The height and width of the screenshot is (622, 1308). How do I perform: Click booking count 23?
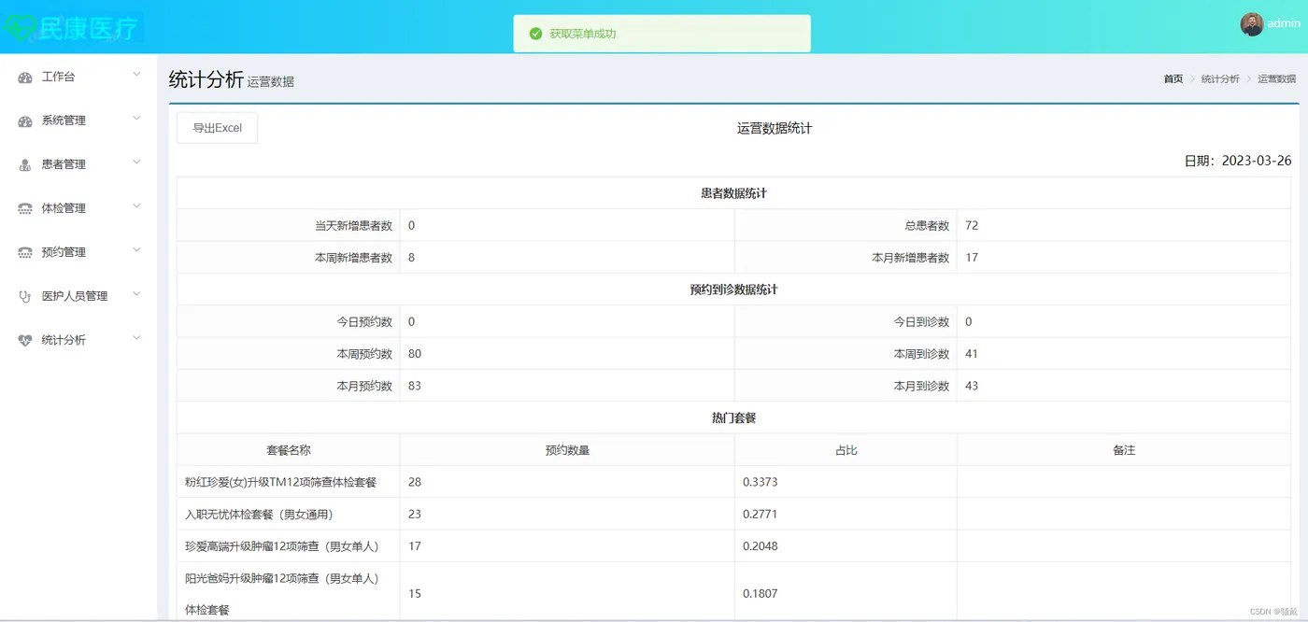(x=415, y=514)
